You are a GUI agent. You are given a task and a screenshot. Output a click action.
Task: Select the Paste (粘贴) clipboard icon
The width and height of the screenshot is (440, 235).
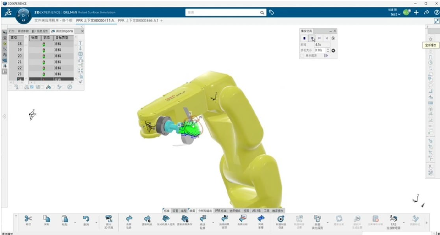65,219
